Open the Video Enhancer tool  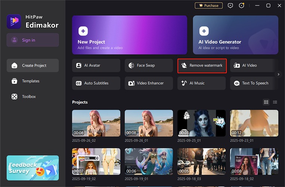[x=149, y=83]
